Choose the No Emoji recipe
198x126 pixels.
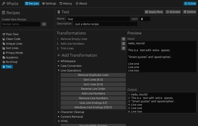pos(11,62)
